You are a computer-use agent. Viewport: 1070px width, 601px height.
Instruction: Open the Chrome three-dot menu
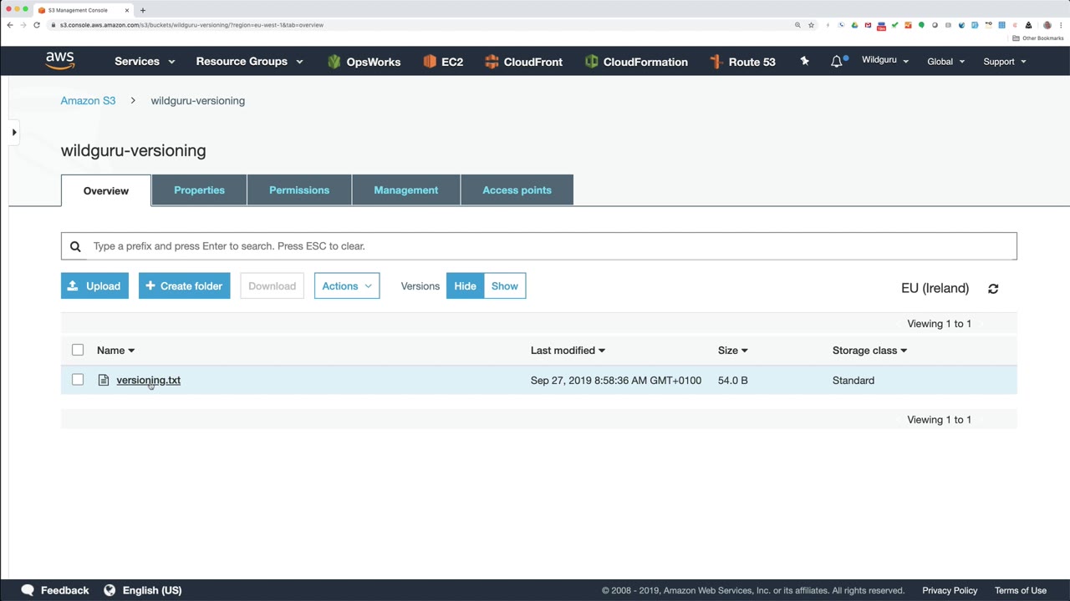coord(1061,25)
